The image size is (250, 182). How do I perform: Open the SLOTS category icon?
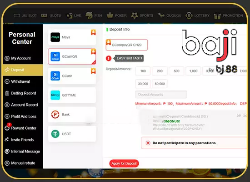pos(44,15)
